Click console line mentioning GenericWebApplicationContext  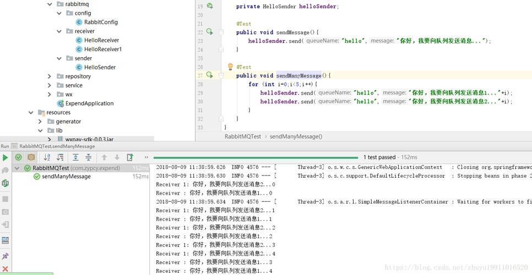pyautogui.click(x=344, y=167)
